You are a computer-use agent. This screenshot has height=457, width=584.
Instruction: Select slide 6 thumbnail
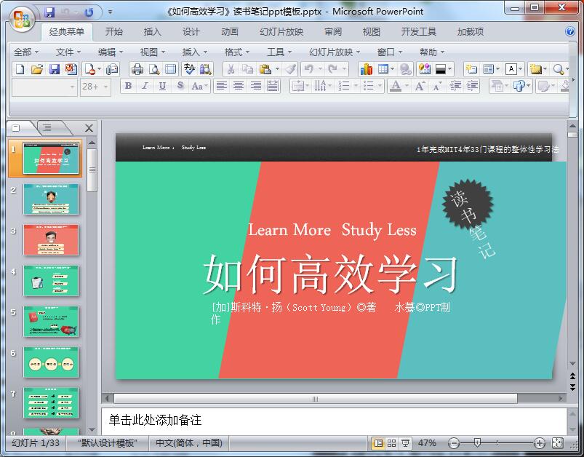51,362
